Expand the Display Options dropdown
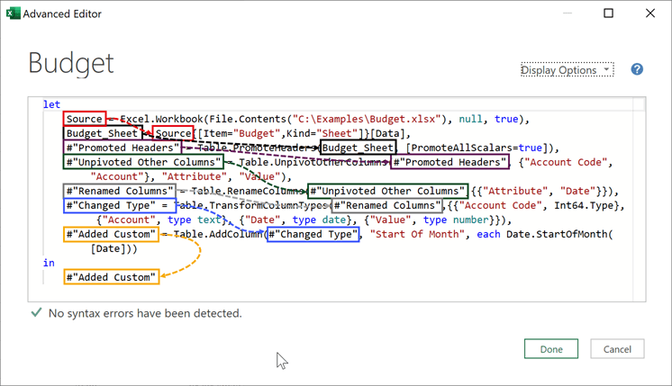 pos(567,70)
